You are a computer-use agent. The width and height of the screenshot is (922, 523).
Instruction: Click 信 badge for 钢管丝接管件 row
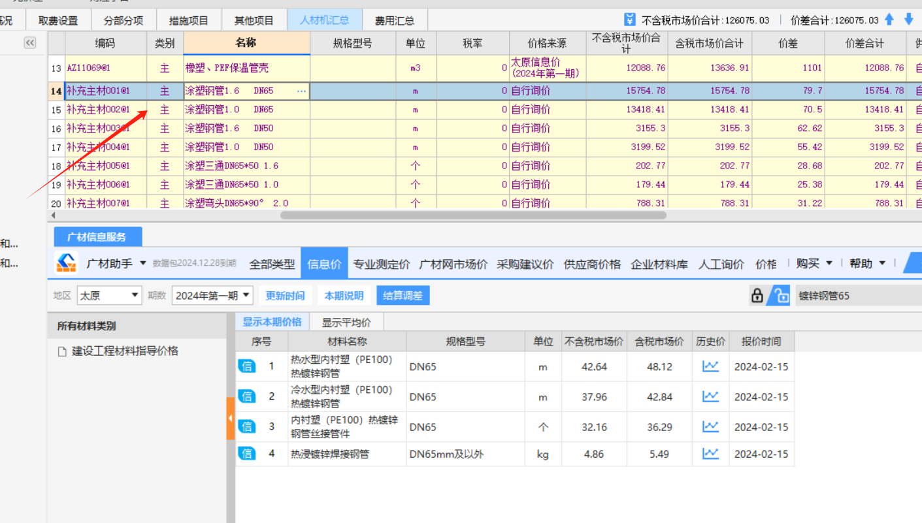click(247, 427)
